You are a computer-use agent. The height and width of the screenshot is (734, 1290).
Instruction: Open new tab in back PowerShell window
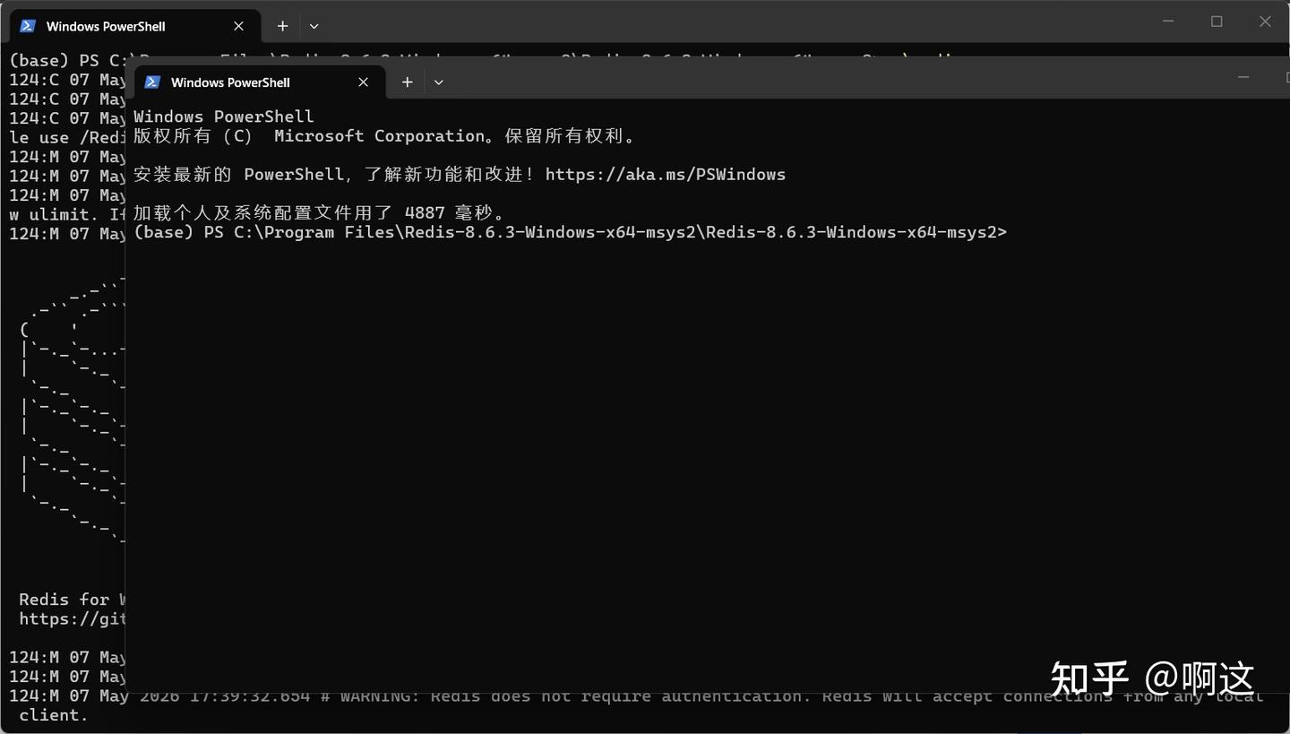282,26
